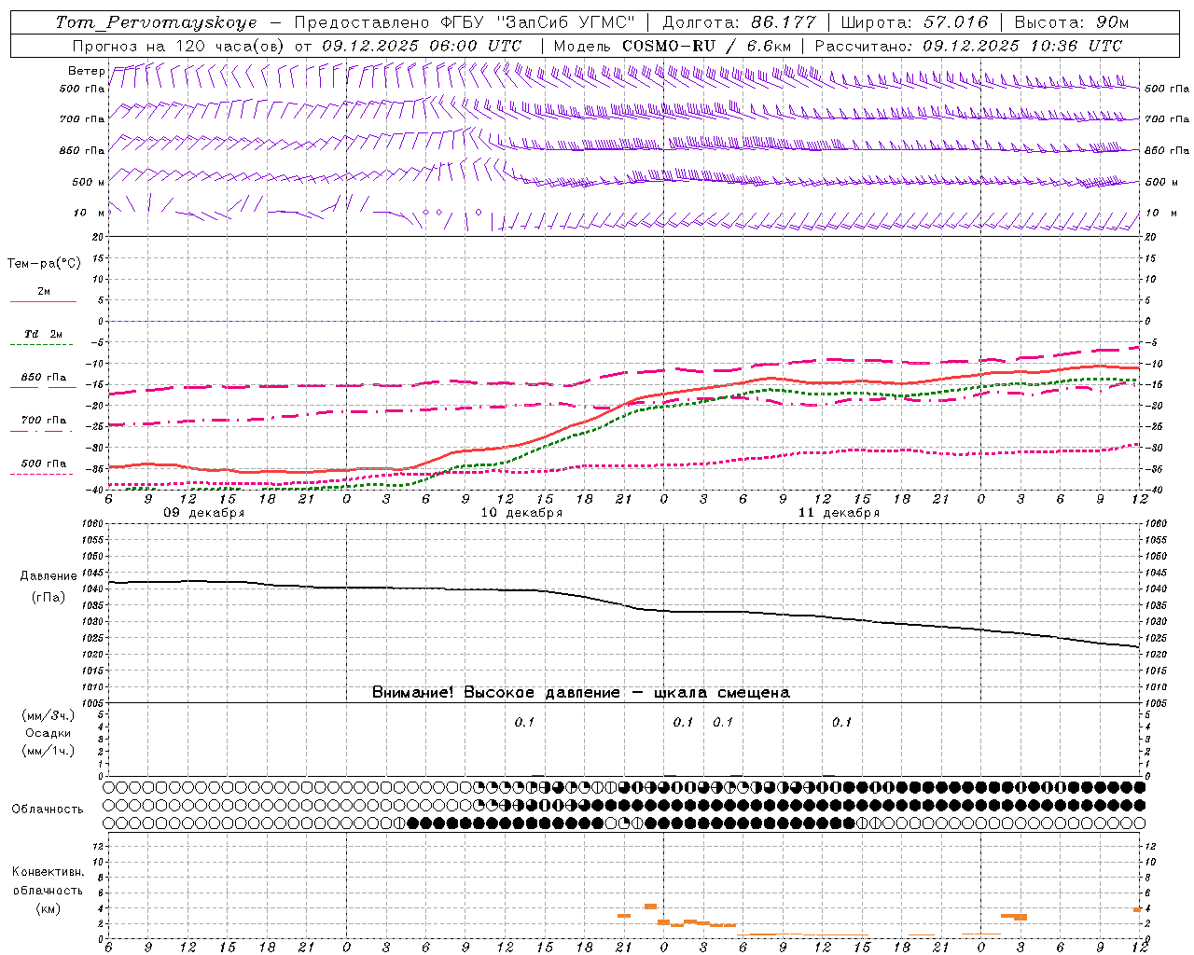Click the 1060 label on the left pressure axis
The height and width of the screenshot is (955, 1194).
point(94,524)
